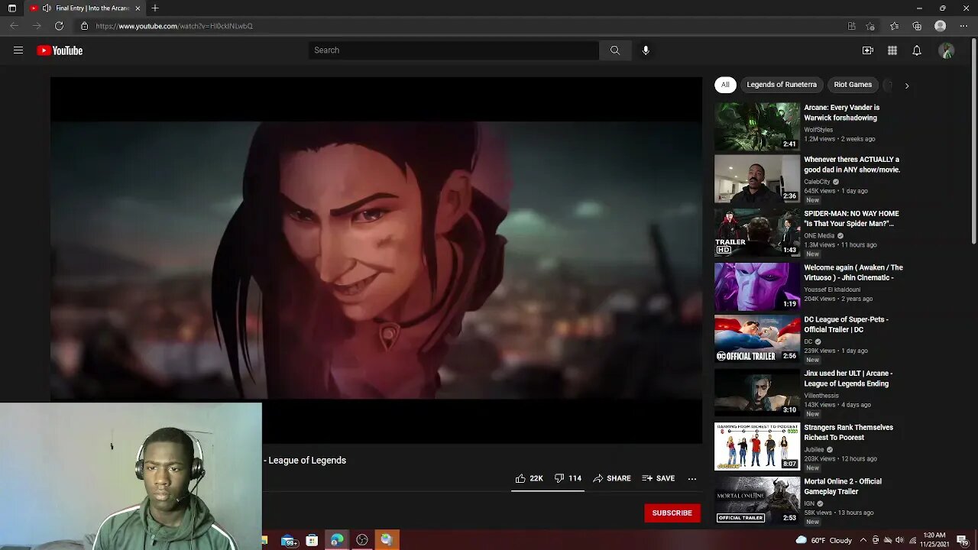Open tab actions menu icon

12,8
